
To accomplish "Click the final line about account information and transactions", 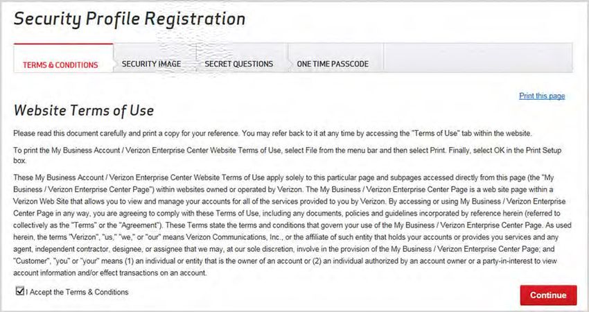I will (109, 273).
